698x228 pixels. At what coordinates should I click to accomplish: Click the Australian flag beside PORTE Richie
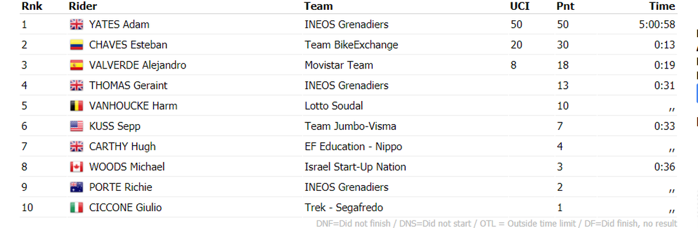click(x=76, y=187)
